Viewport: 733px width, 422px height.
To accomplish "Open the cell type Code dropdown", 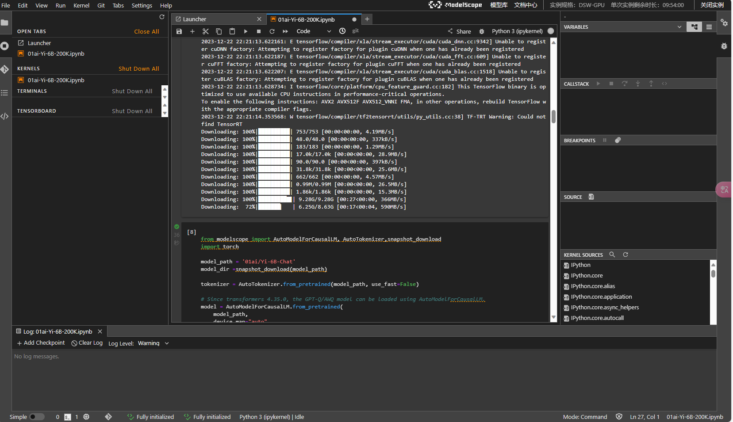I will click(x=313, y=31).
